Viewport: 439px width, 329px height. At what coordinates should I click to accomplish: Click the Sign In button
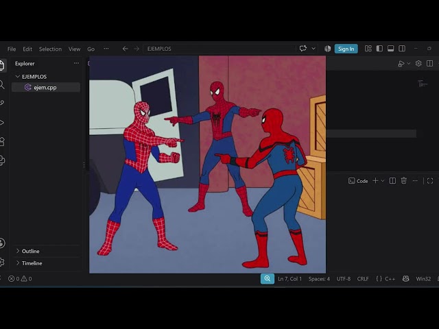pyautogui.click(x=346, y=49)
